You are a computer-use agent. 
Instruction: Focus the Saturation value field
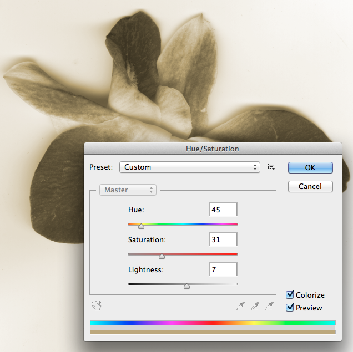tap(224, 239)
